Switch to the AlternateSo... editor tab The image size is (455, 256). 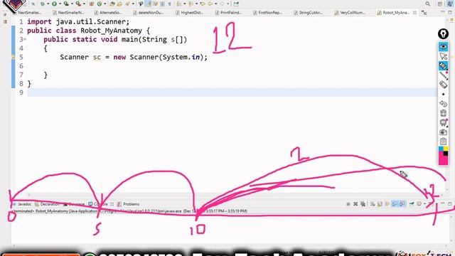(x=107, y=13)
